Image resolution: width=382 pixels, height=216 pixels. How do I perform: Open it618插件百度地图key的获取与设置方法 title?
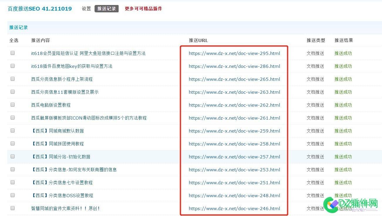(x=72, y=66)
